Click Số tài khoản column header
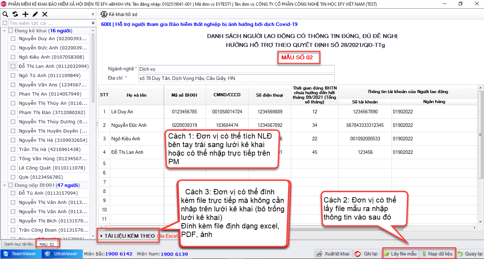484x259 pixels. tap(365, 102)
